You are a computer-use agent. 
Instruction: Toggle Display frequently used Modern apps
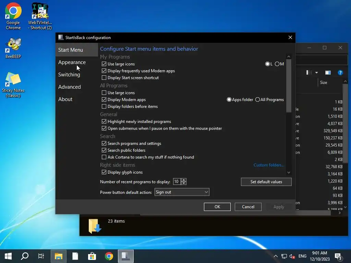coord(104,71)
